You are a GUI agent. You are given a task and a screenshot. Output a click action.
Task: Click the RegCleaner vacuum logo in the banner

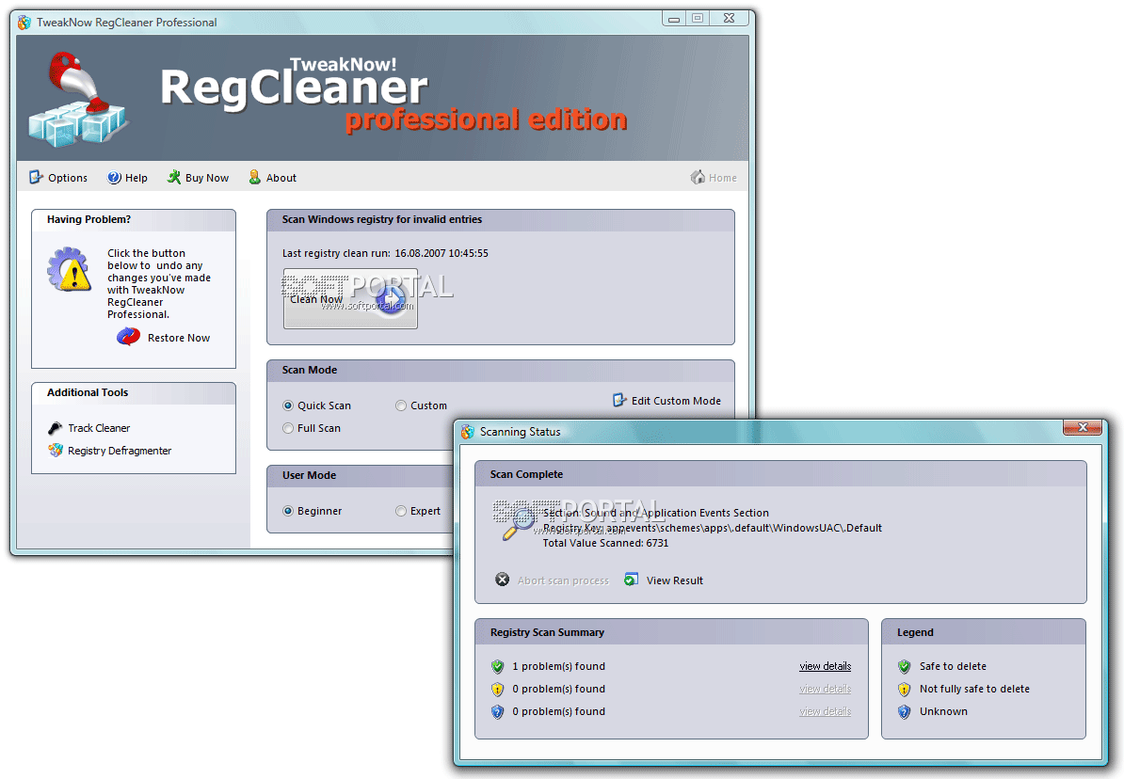(77, 100)
